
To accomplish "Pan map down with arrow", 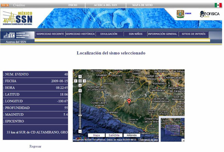I will coord(80,85).
